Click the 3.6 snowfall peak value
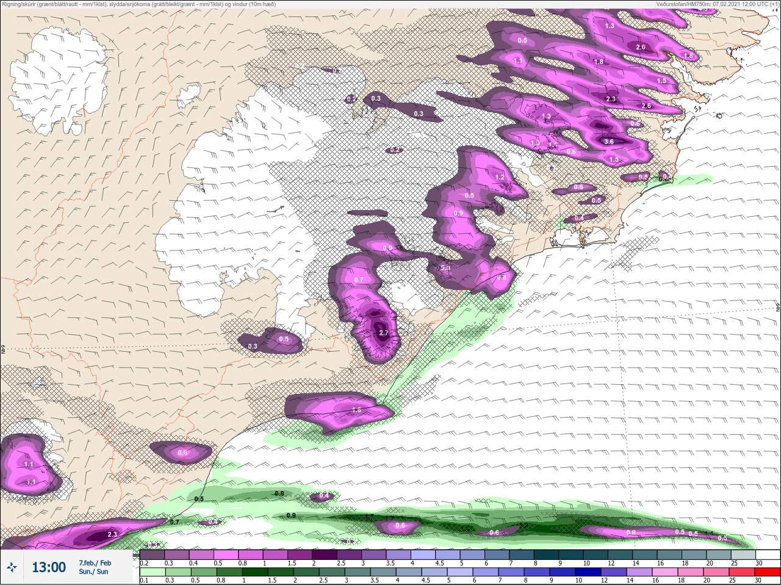781x585 pixels. point(609,142)
